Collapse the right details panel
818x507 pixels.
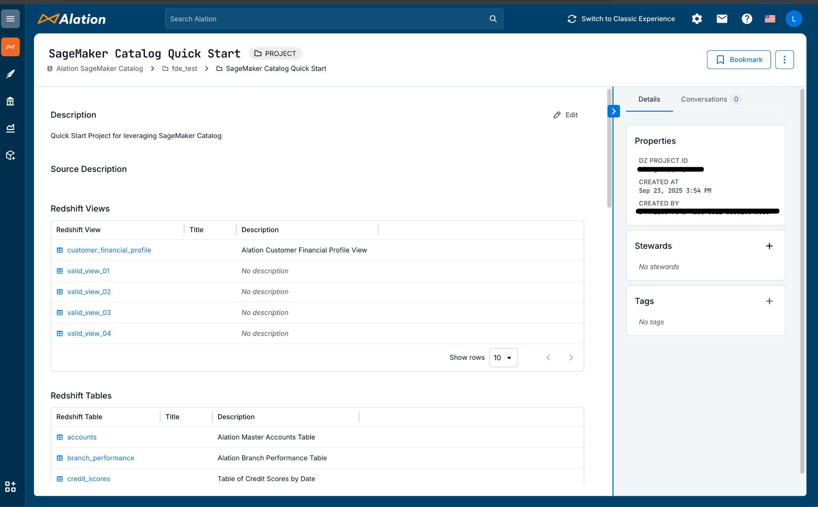tap(613, 111)
